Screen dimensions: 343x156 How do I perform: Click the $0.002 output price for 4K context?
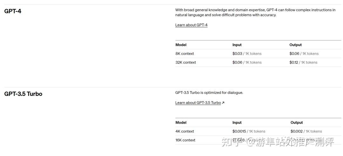[296, 131]
